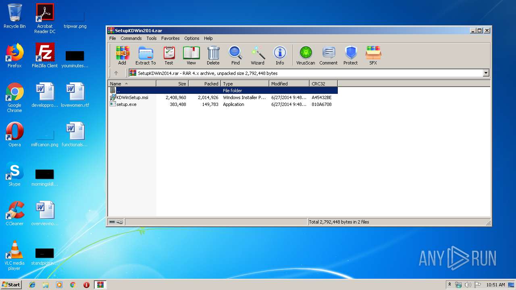The image size is (516, 290).
Task: Open the Commands menu
Action: point(131,38)
